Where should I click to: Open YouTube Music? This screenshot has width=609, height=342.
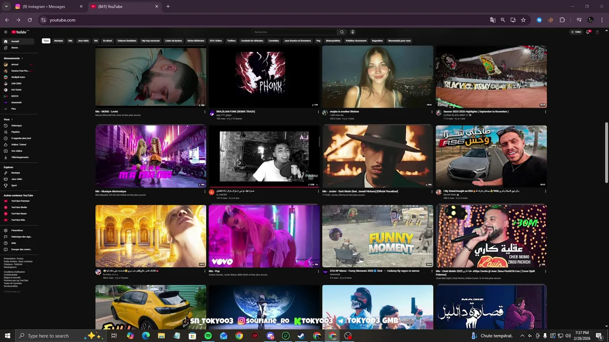click(x=18, y=214)
